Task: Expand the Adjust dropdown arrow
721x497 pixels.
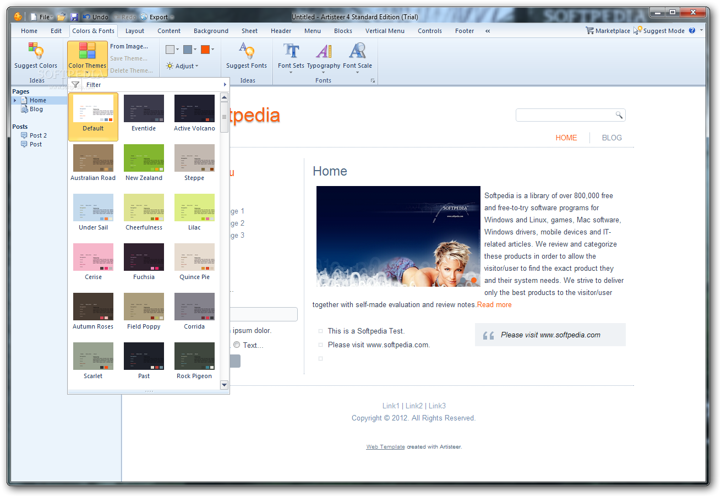Action: pyautogui.click(x=197, y=67)
